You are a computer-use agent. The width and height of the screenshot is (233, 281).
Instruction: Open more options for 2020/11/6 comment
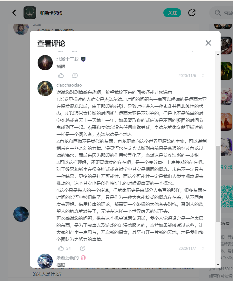point(203,75)
